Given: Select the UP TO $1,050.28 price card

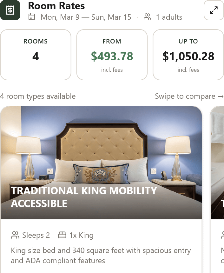Looking at the screenshot, I should coord(188,55).
